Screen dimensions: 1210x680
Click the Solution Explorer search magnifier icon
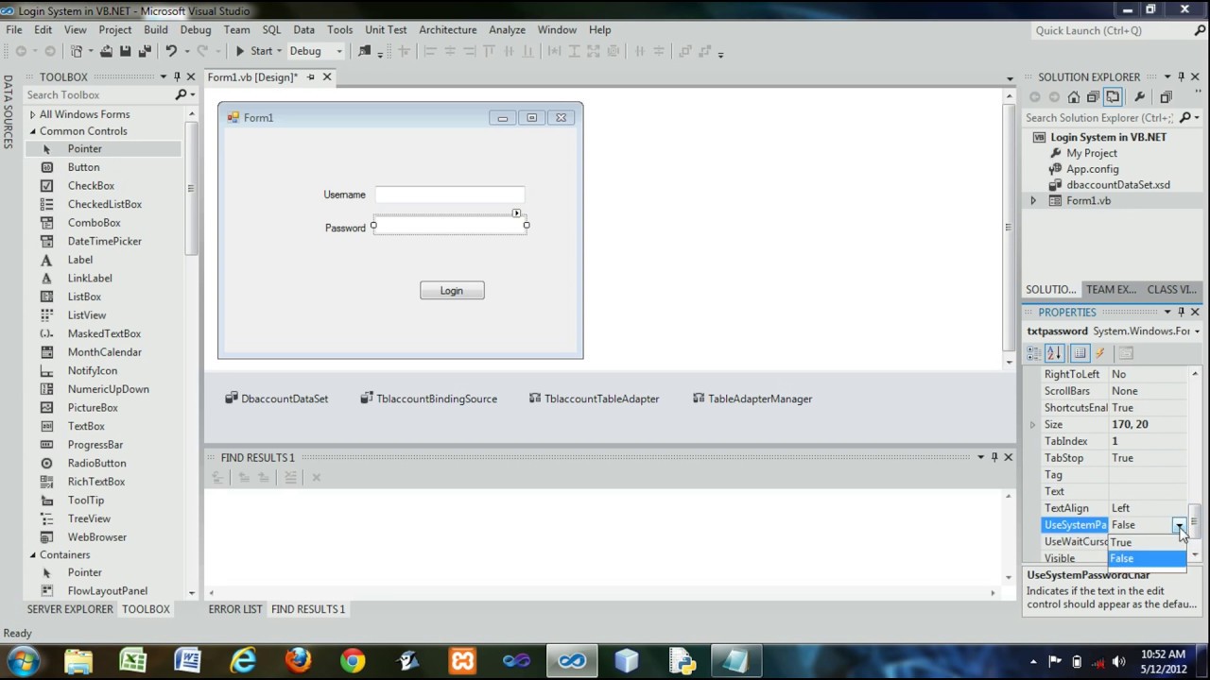[x=1185, y=118]
